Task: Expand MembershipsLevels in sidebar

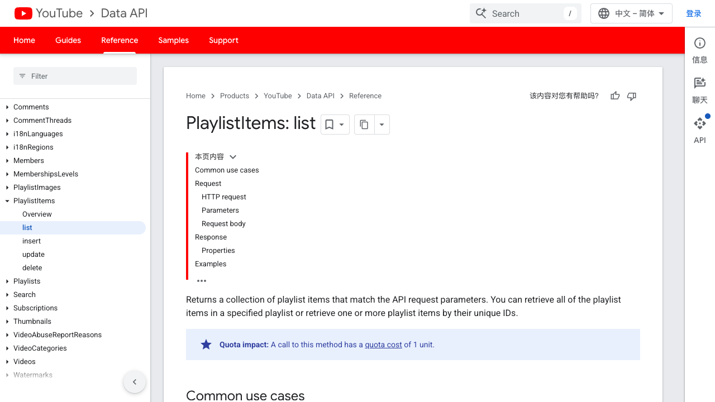Action: [x=7, y=174]
